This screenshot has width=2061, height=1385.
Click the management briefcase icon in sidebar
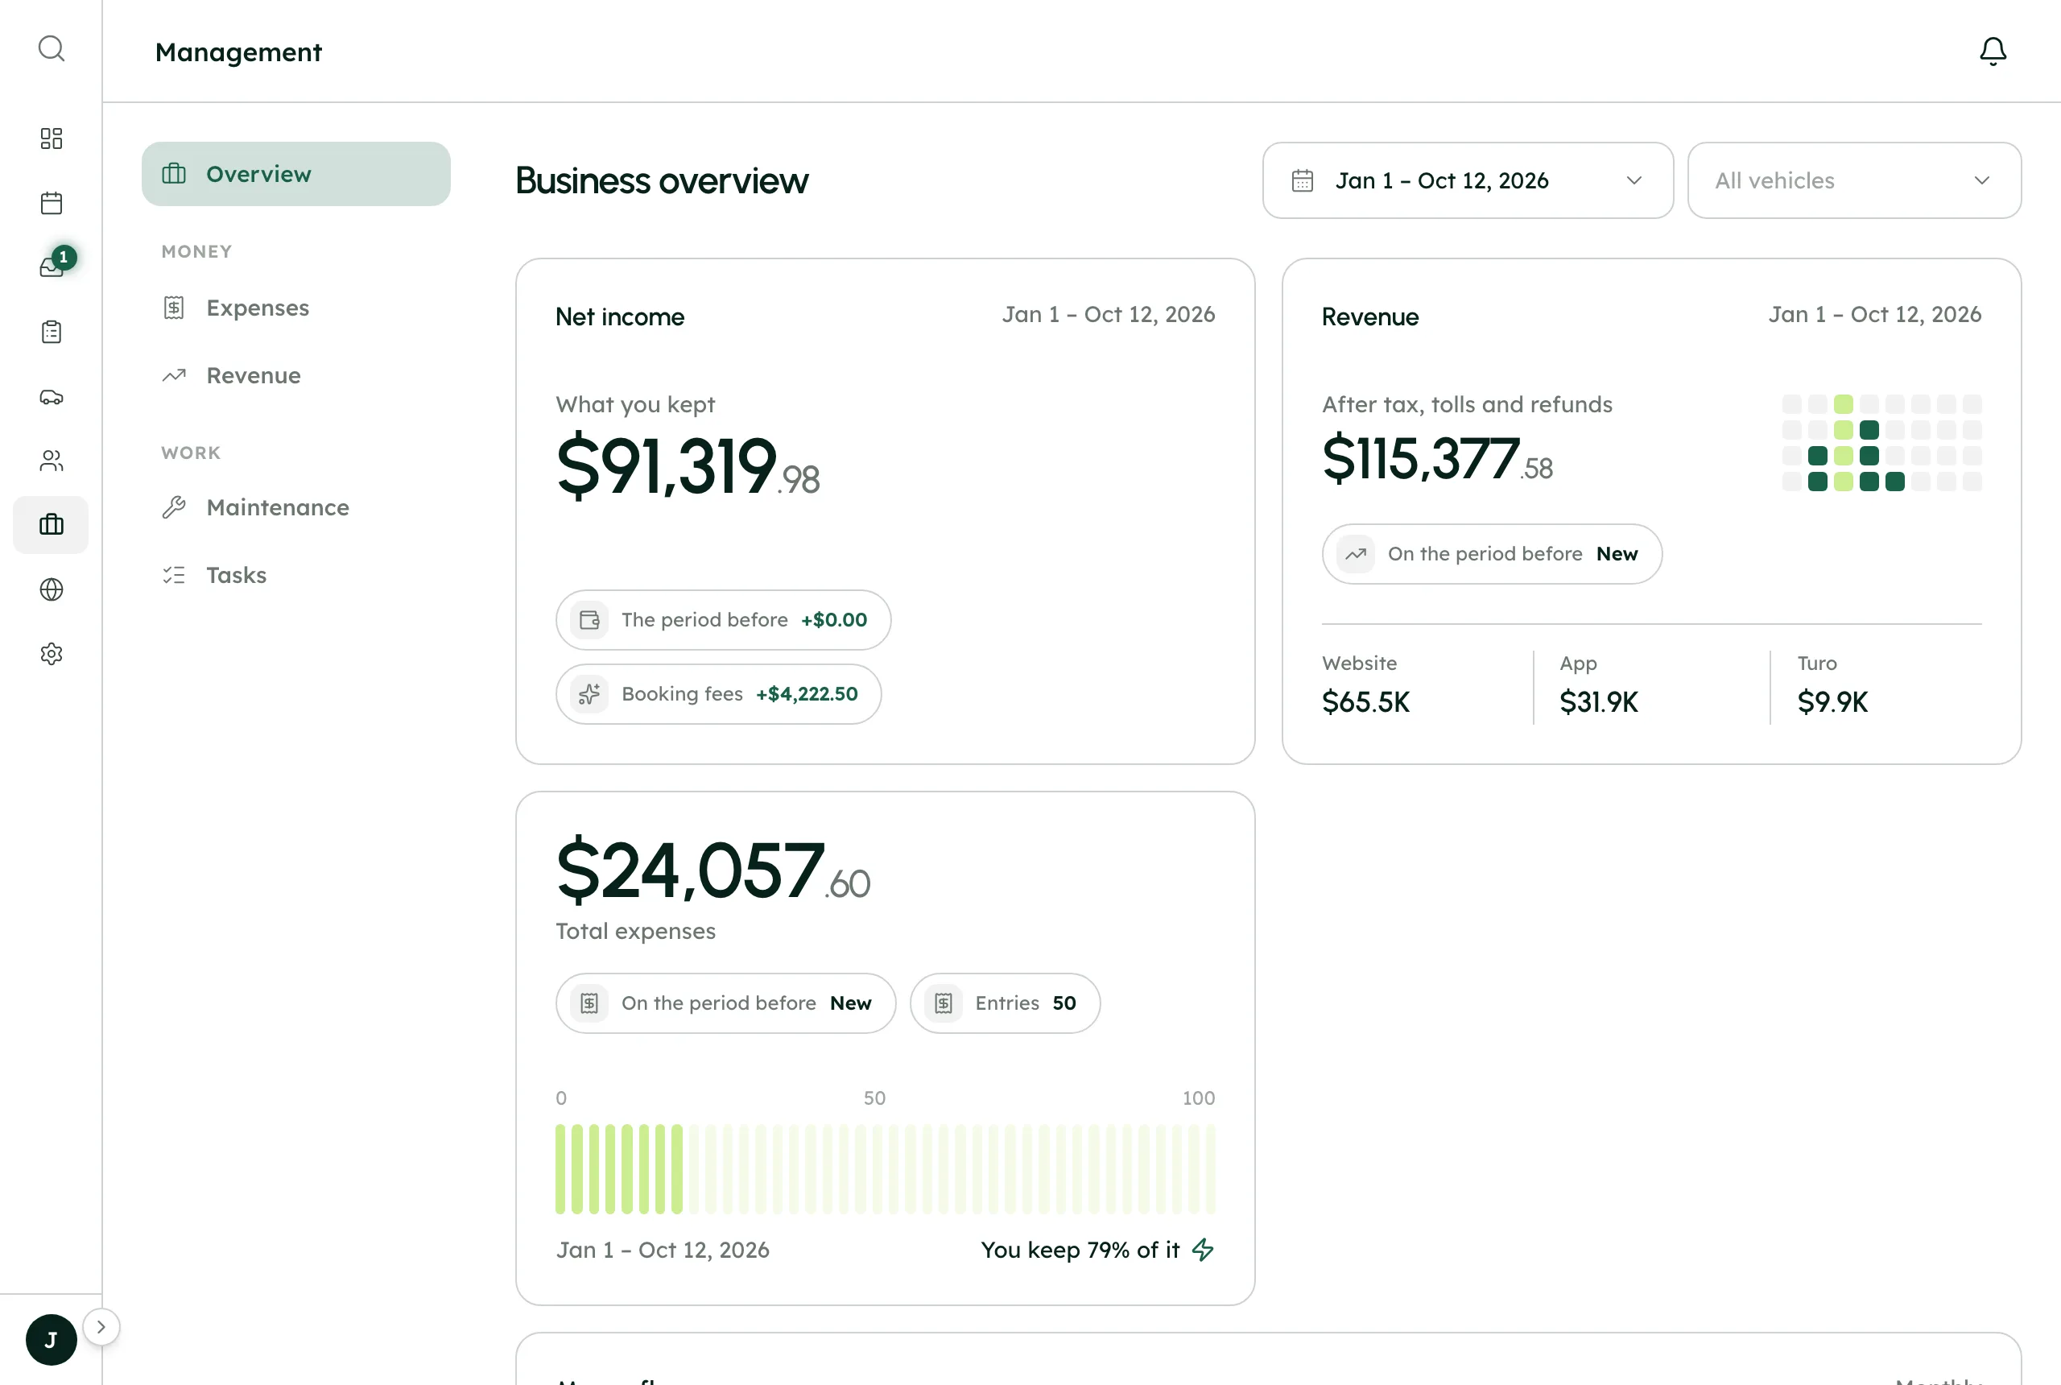52,525
